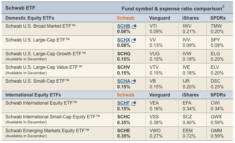Click the International Equity ETFs section header

click(33, 95)
